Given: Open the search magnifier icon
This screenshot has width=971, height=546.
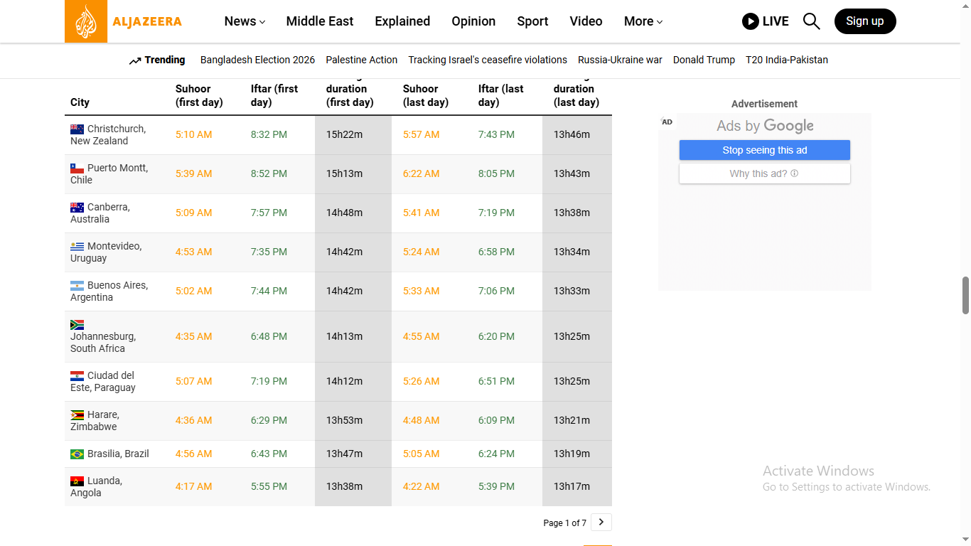Looking at the screenshot, I should click(811, 21).
